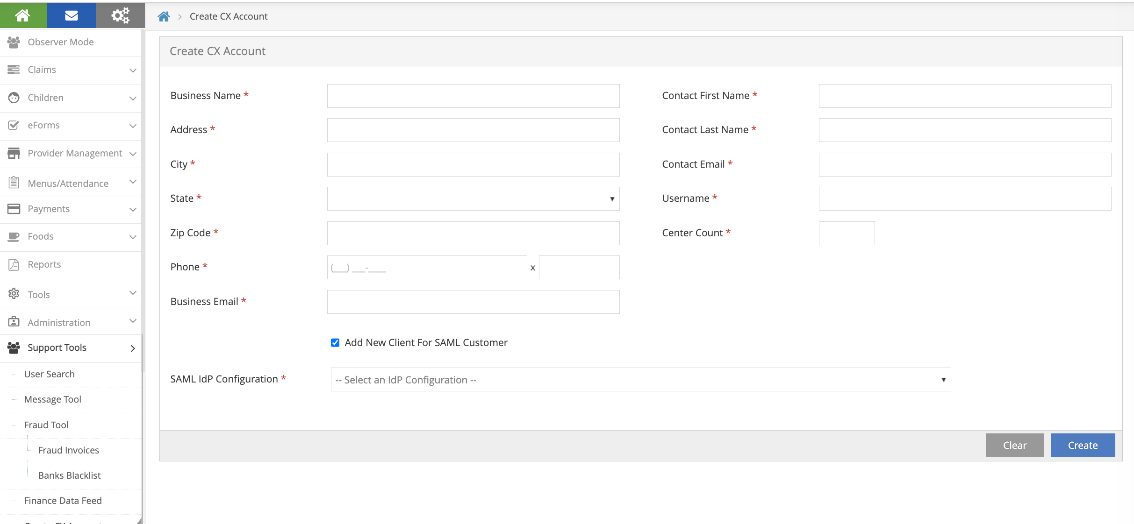
Task: Open the envelope messages icon
Action: pos(71,15)
